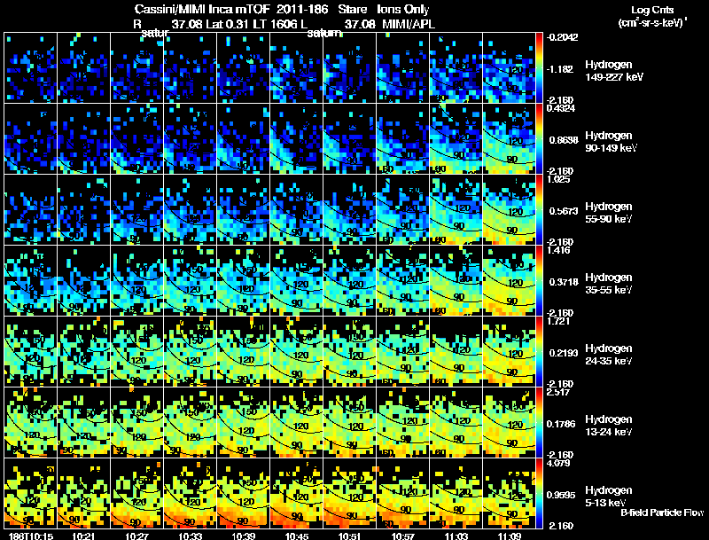Open the 13-24 keV panel at 10:57

403,422
